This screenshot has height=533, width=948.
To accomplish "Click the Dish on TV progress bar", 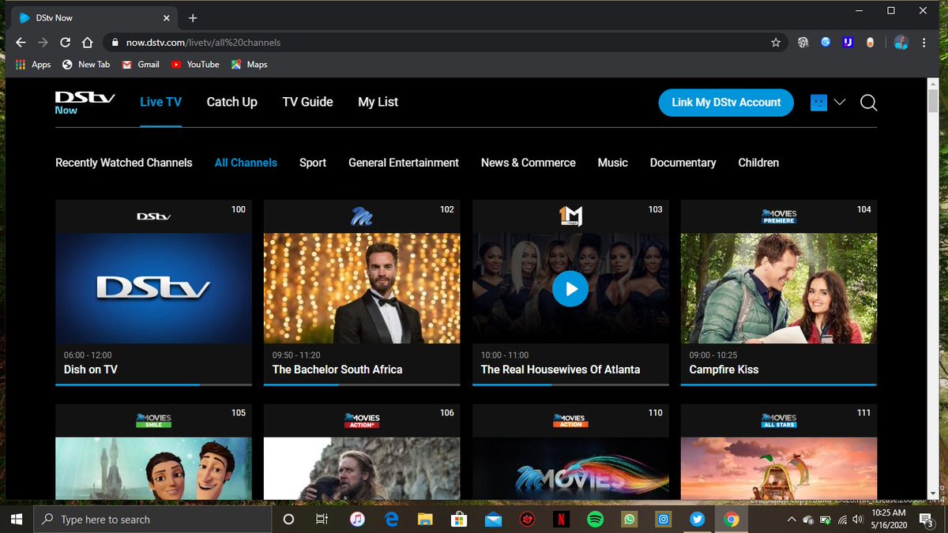I will click(x=153, y=385).
